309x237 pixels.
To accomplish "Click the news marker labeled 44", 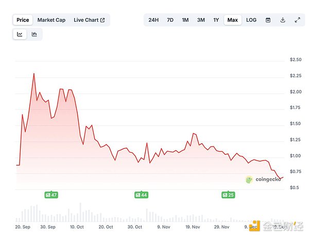I will point(141,195).
